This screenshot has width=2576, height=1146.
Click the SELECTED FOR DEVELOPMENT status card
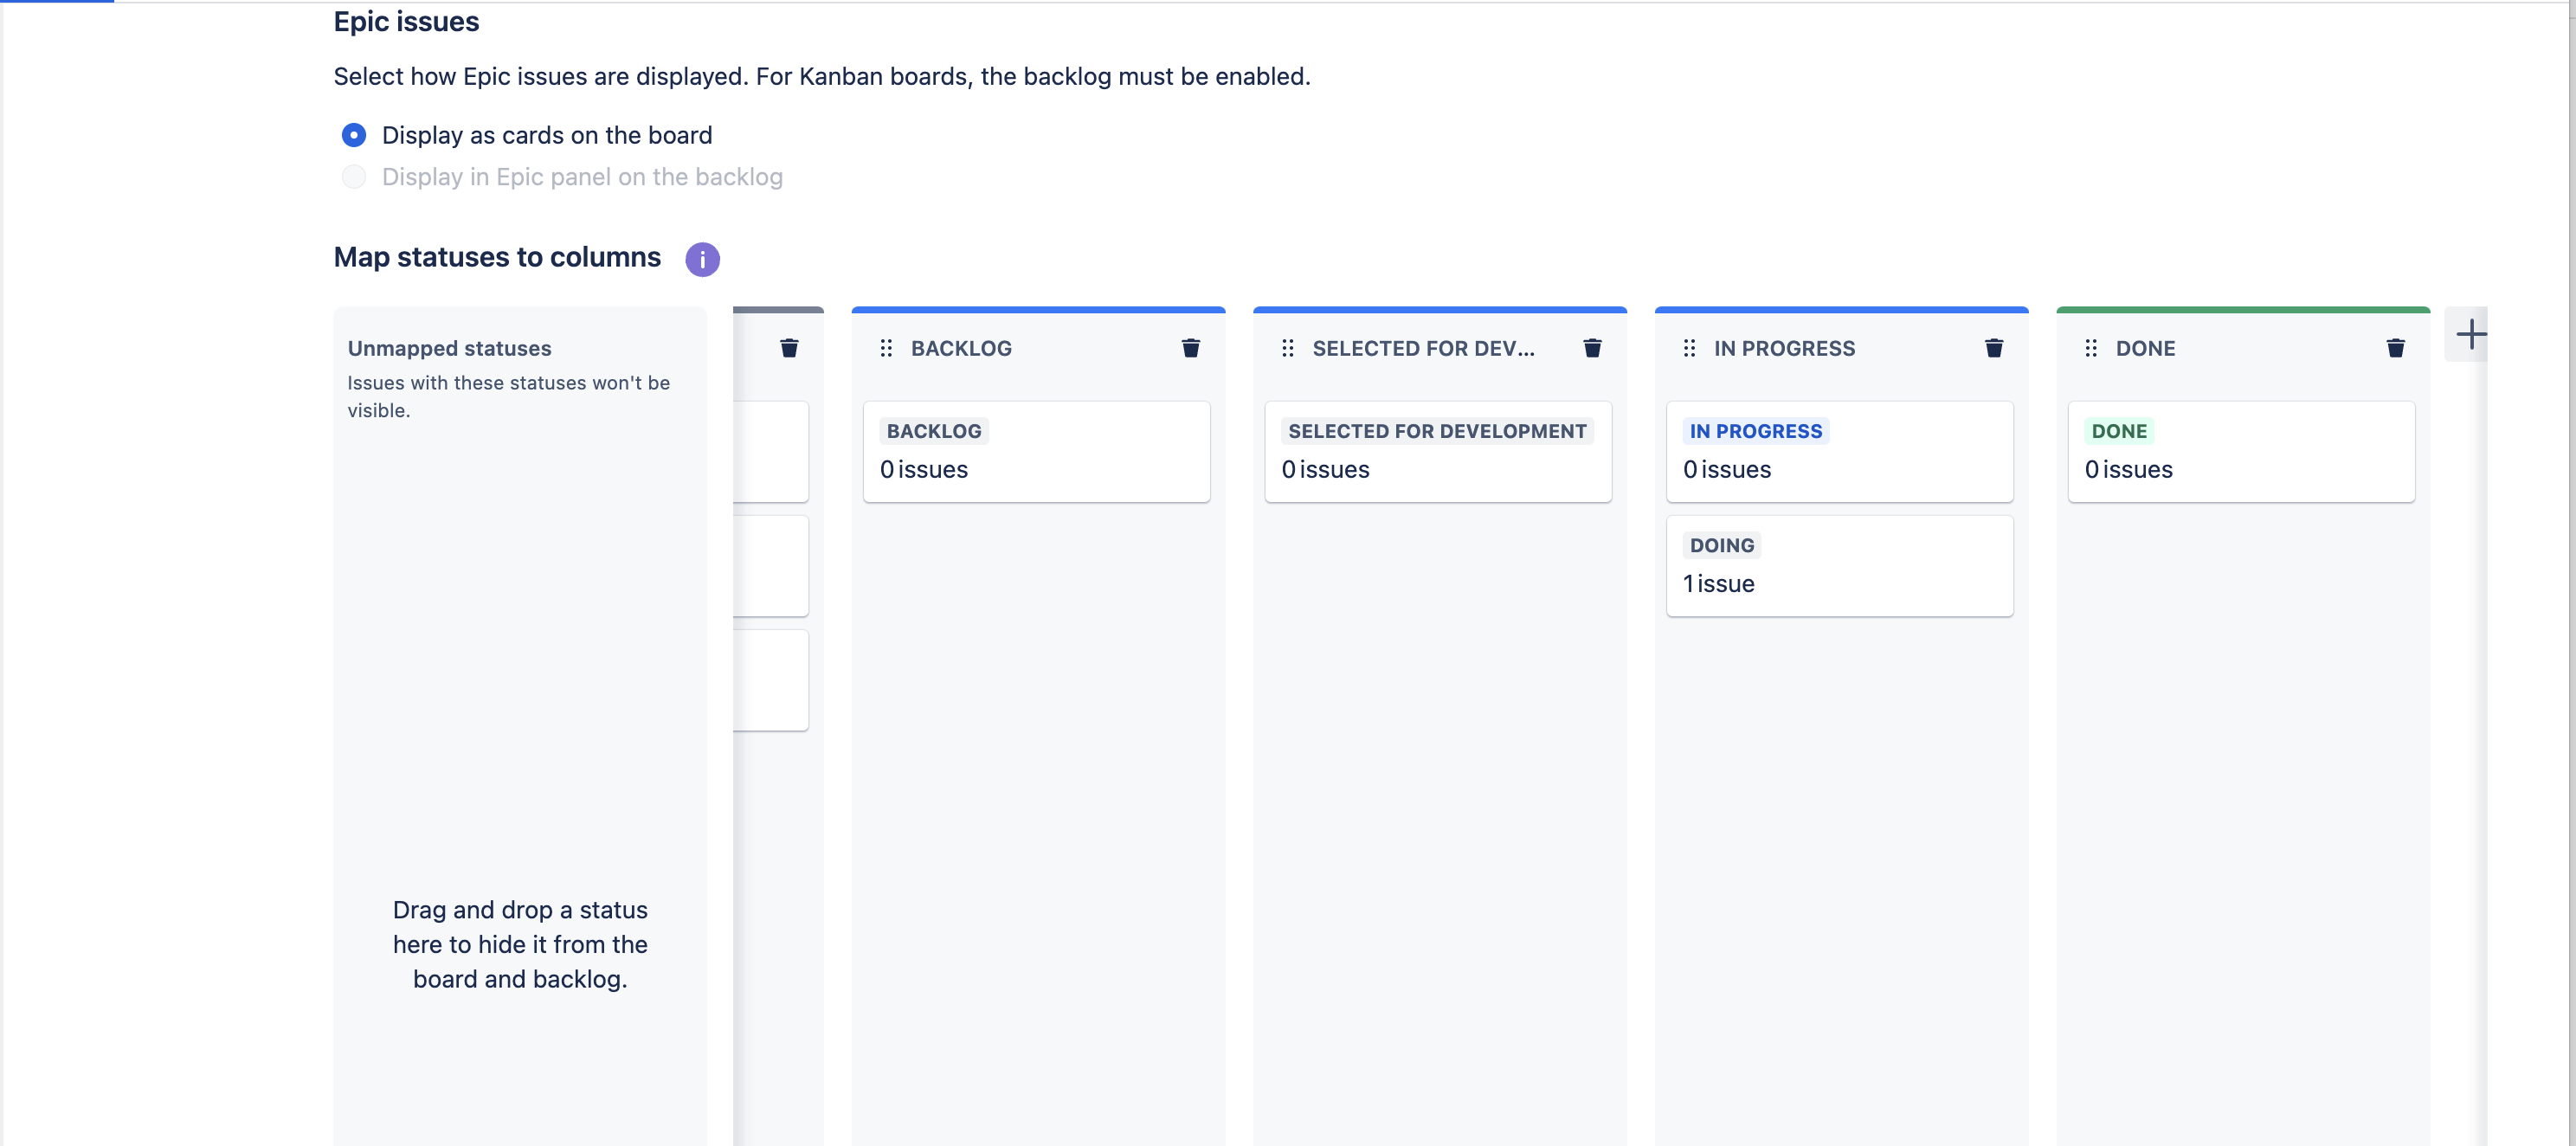tap(1437, 451)
